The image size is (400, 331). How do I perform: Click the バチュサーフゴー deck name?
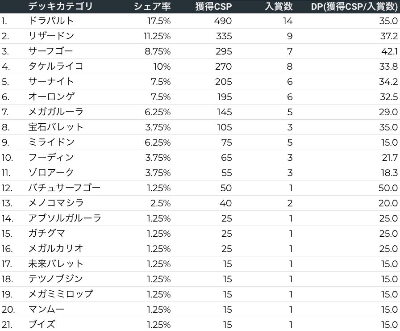pos(64,188)
